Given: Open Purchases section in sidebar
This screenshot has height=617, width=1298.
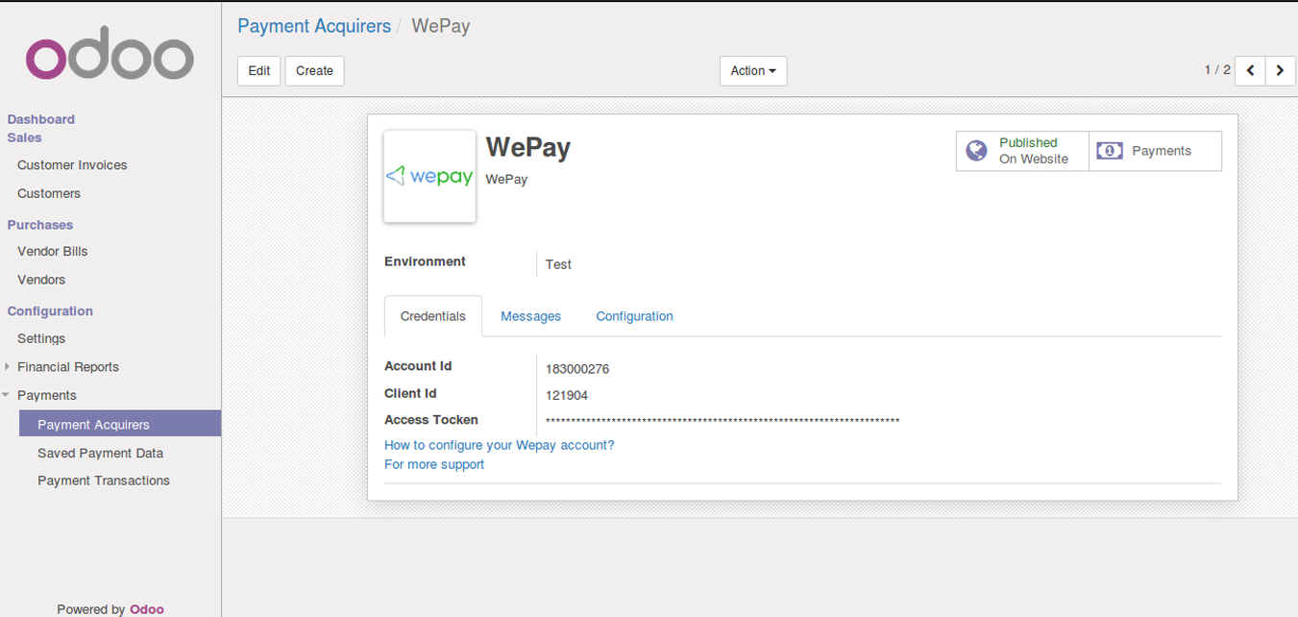Looking at the screenshot, I should [x=40, y=225].
